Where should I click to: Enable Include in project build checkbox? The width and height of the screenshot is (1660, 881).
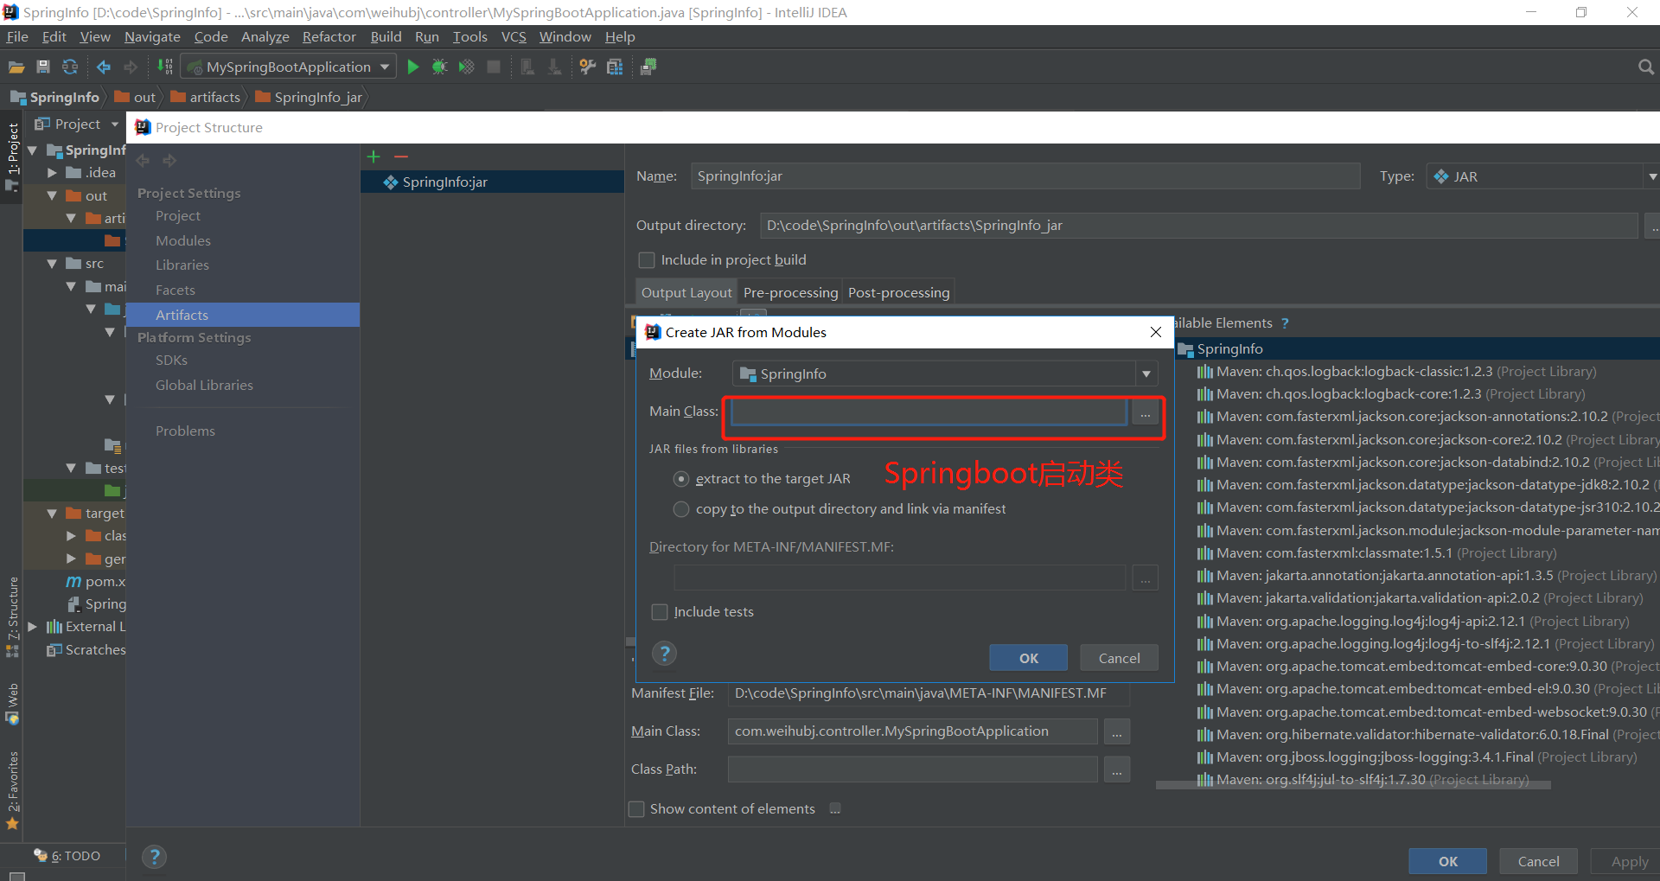coord(647,260)
